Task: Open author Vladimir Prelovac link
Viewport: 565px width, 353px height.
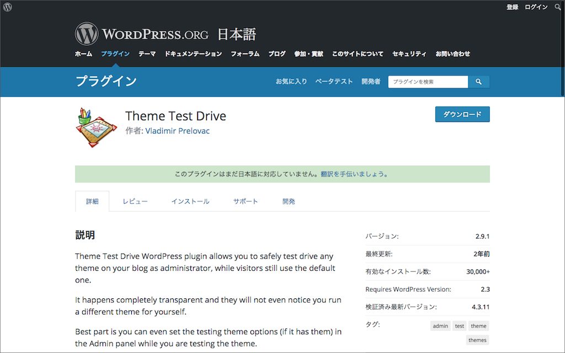Action: pyautogui.click(x=177, y=131)
